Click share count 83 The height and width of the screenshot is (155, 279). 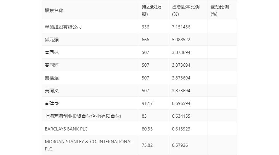pos(144,116)
